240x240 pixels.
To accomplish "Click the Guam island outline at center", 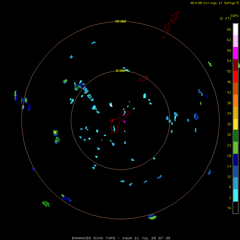I will (119, 121).
